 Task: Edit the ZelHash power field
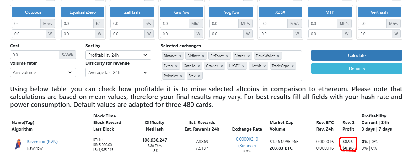[x=127, y=34]
